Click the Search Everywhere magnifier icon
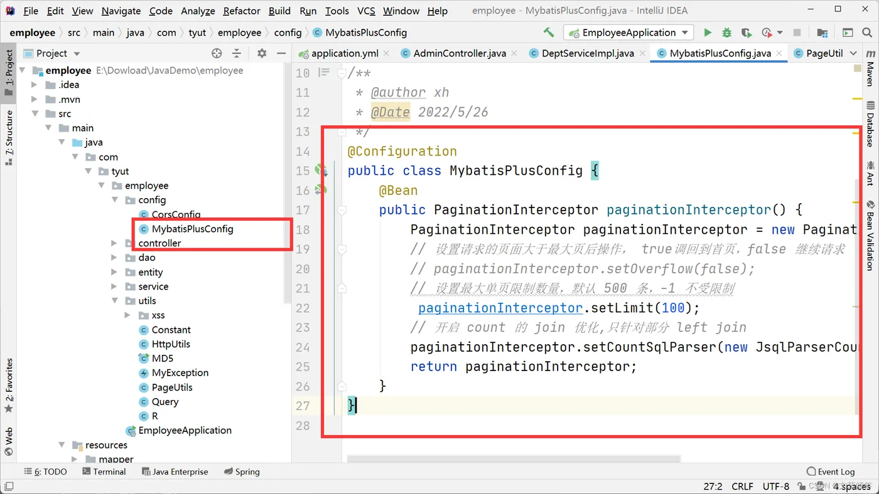 pyautogui.click(x=868, y=33)
